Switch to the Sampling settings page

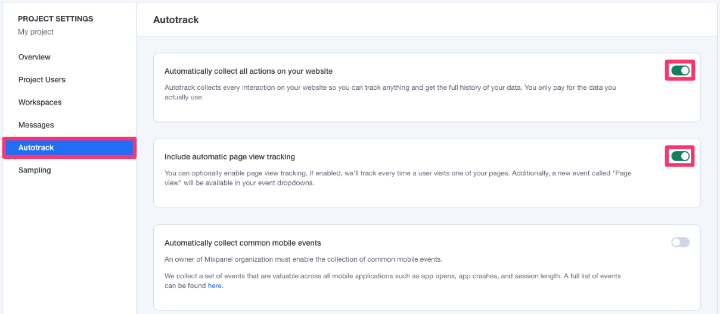[35, 170]
